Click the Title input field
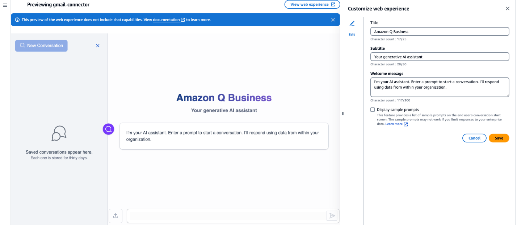This screenshot has height=225, width=517. click(440, 32)
